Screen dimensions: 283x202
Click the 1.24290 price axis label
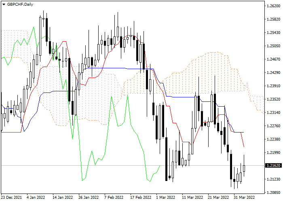pos(273,72)
